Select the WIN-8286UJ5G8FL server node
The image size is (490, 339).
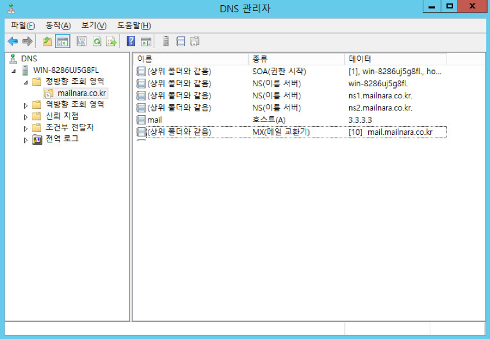pyautogui.click(x=66, y=70)
